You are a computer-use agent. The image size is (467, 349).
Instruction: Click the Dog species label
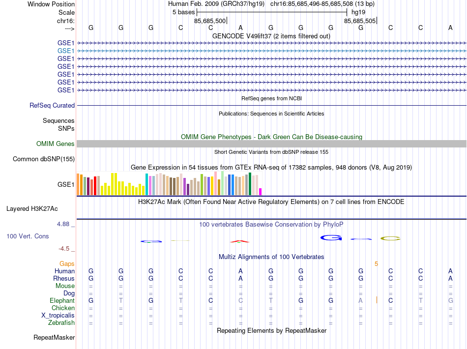[69, 293]
